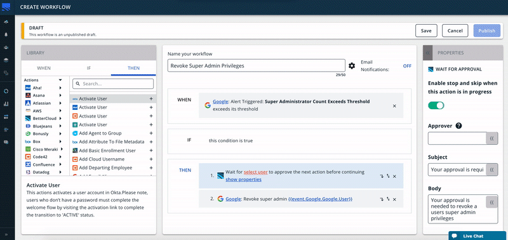Switch to the IF library tab

[x=89, y=68]
